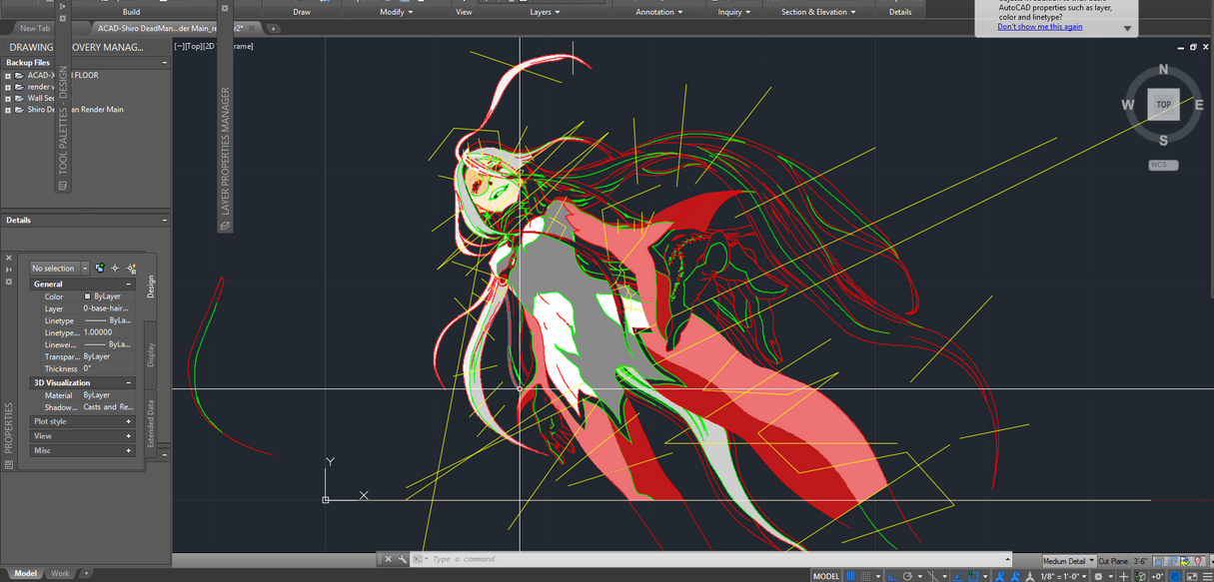The height and width of the screenshot is (582, 1214).
Task: Click the customize wrench on command line
Action: [403, 559]
